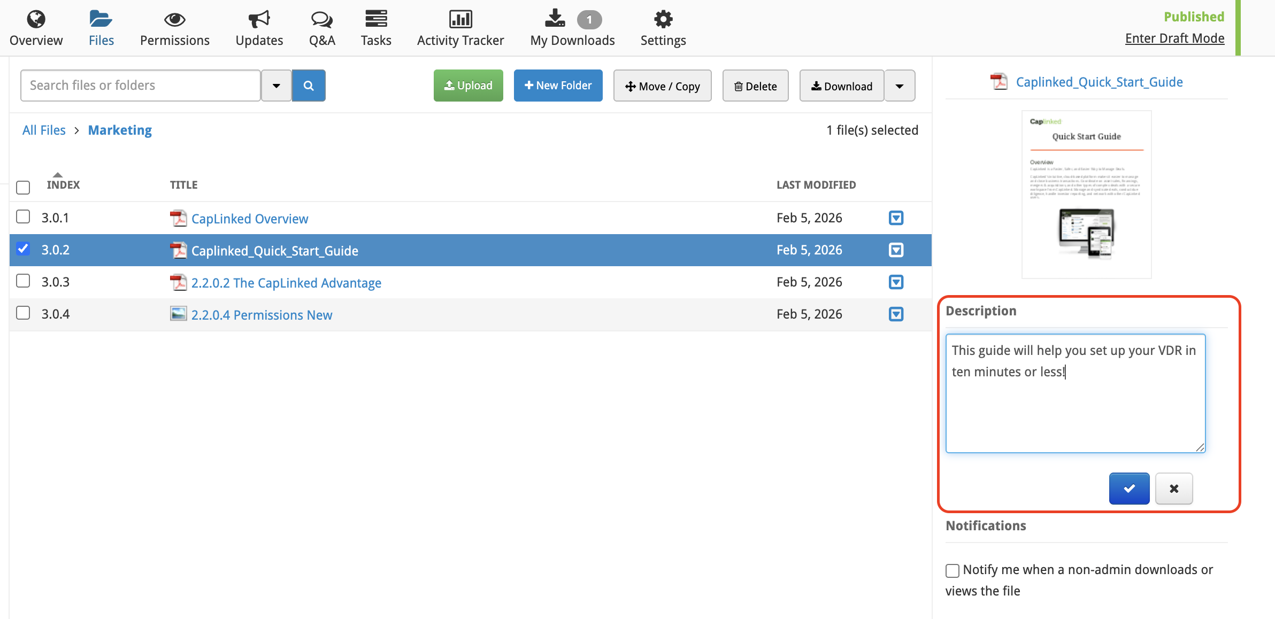Expand the search options dropdown
The height and width of the screenshot is (619, 1275).
point(276,86)
